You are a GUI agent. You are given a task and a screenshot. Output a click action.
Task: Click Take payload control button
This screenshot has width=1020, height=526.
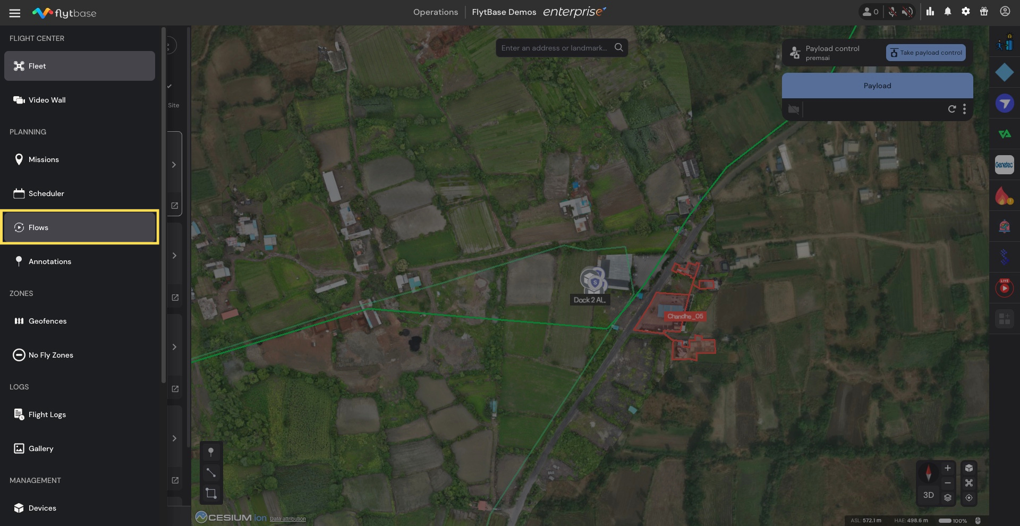coord(925,53)
